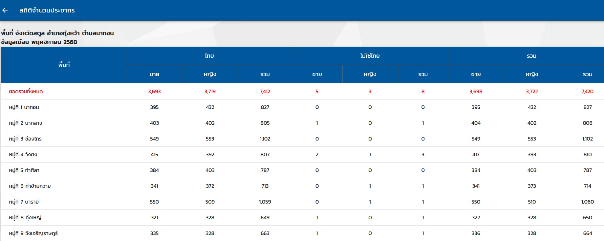Open the หมู่ที่ 1 นาทอน row

click(x=24, y=107)
